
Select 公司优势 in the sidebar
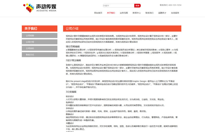40,35
